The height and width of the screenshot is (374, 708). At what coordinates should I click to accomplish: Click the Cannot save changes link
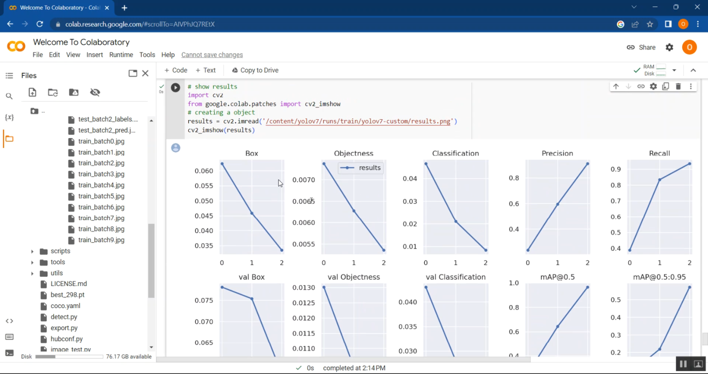click(212, 55)
